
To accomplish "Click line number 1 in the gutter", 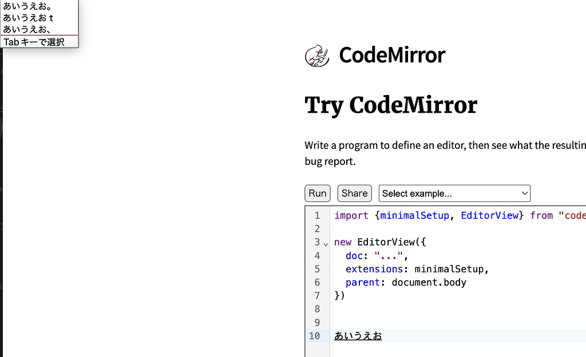I will tap(317, 215).
